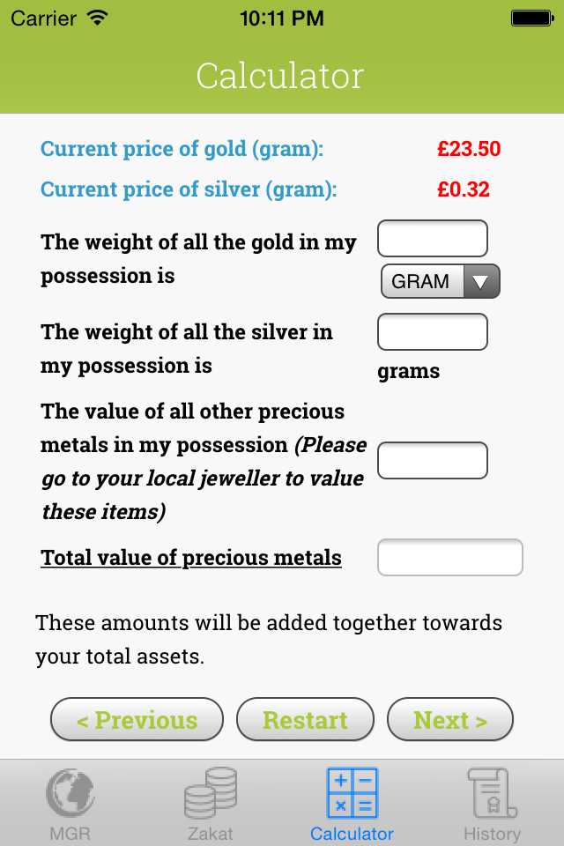Select the Calculator tab icon
The height and width of the screenshot is (846, 564).
(x=352, y=793)
